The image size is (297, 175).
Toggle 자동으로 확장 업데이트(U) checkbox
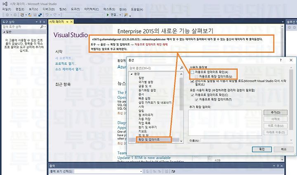point(196,77)
